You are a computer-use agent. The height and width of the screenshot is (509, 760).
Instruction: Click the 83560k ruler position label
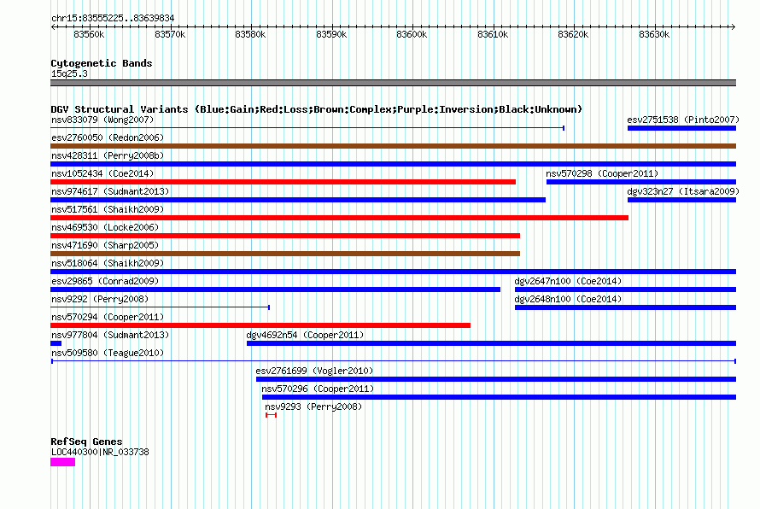click(x=89, y=34)
